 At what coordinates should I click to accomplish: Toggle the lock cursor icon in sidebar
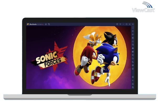[x=133, y=38]
